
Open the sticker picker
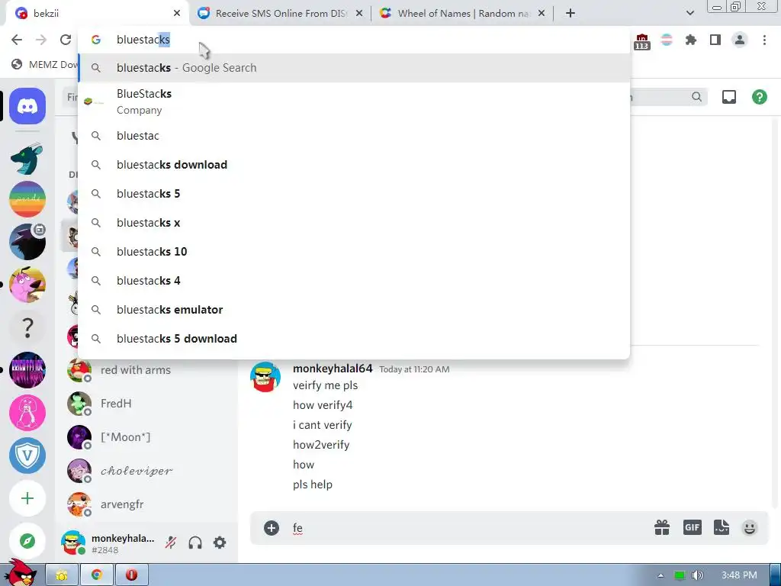(722, 527)
